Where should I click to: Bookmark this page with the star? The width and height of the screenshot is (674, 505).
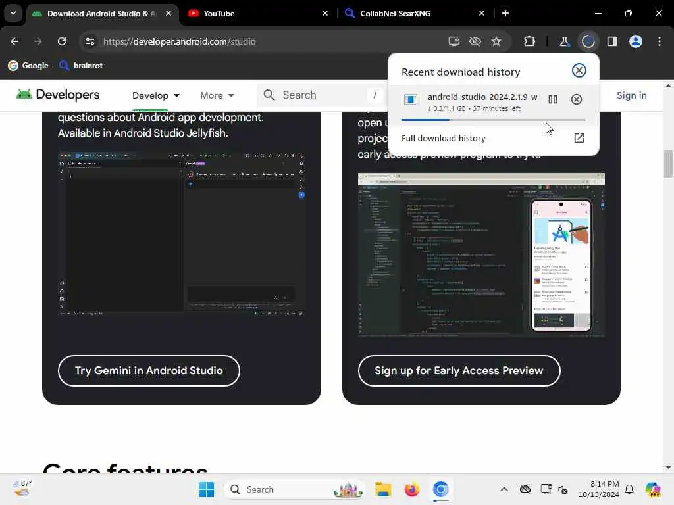coord(496,41)
